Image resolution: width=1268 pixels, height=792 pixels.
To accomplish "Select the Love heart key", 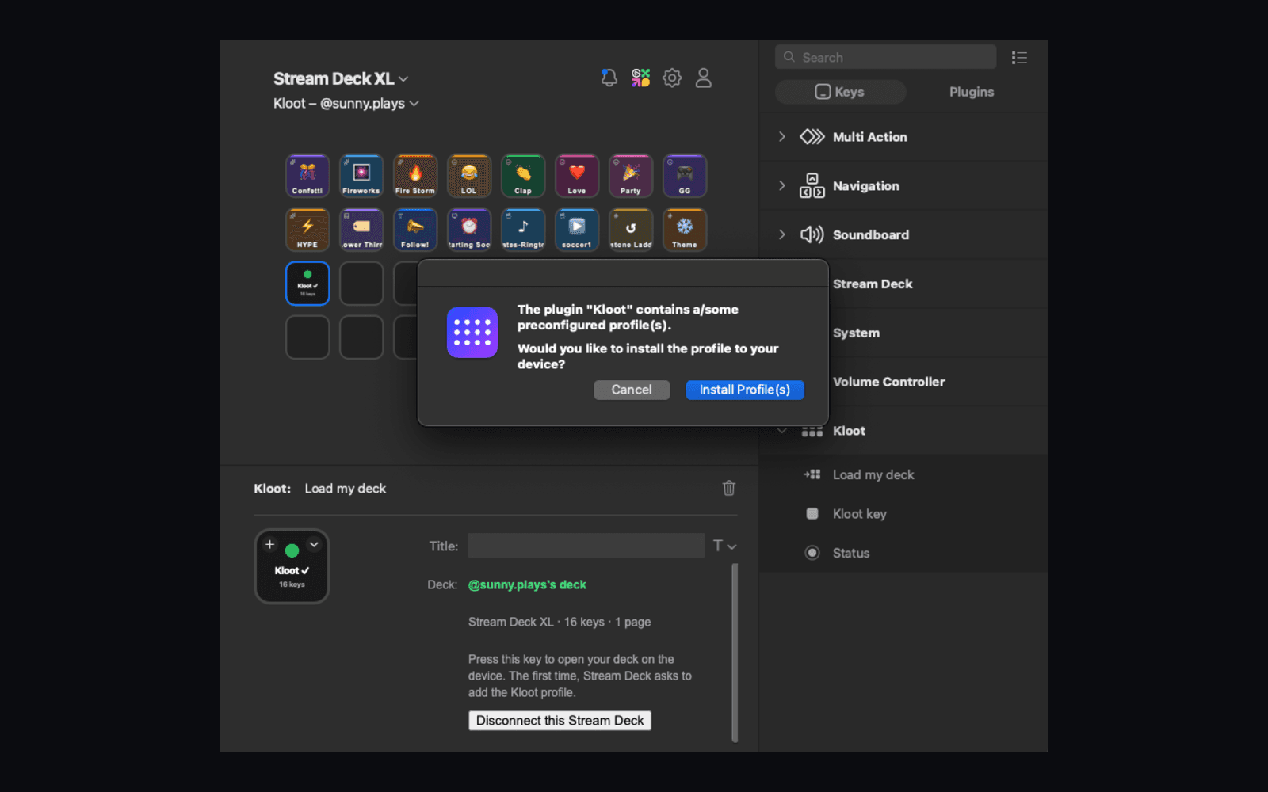I will tap(577, 176).
